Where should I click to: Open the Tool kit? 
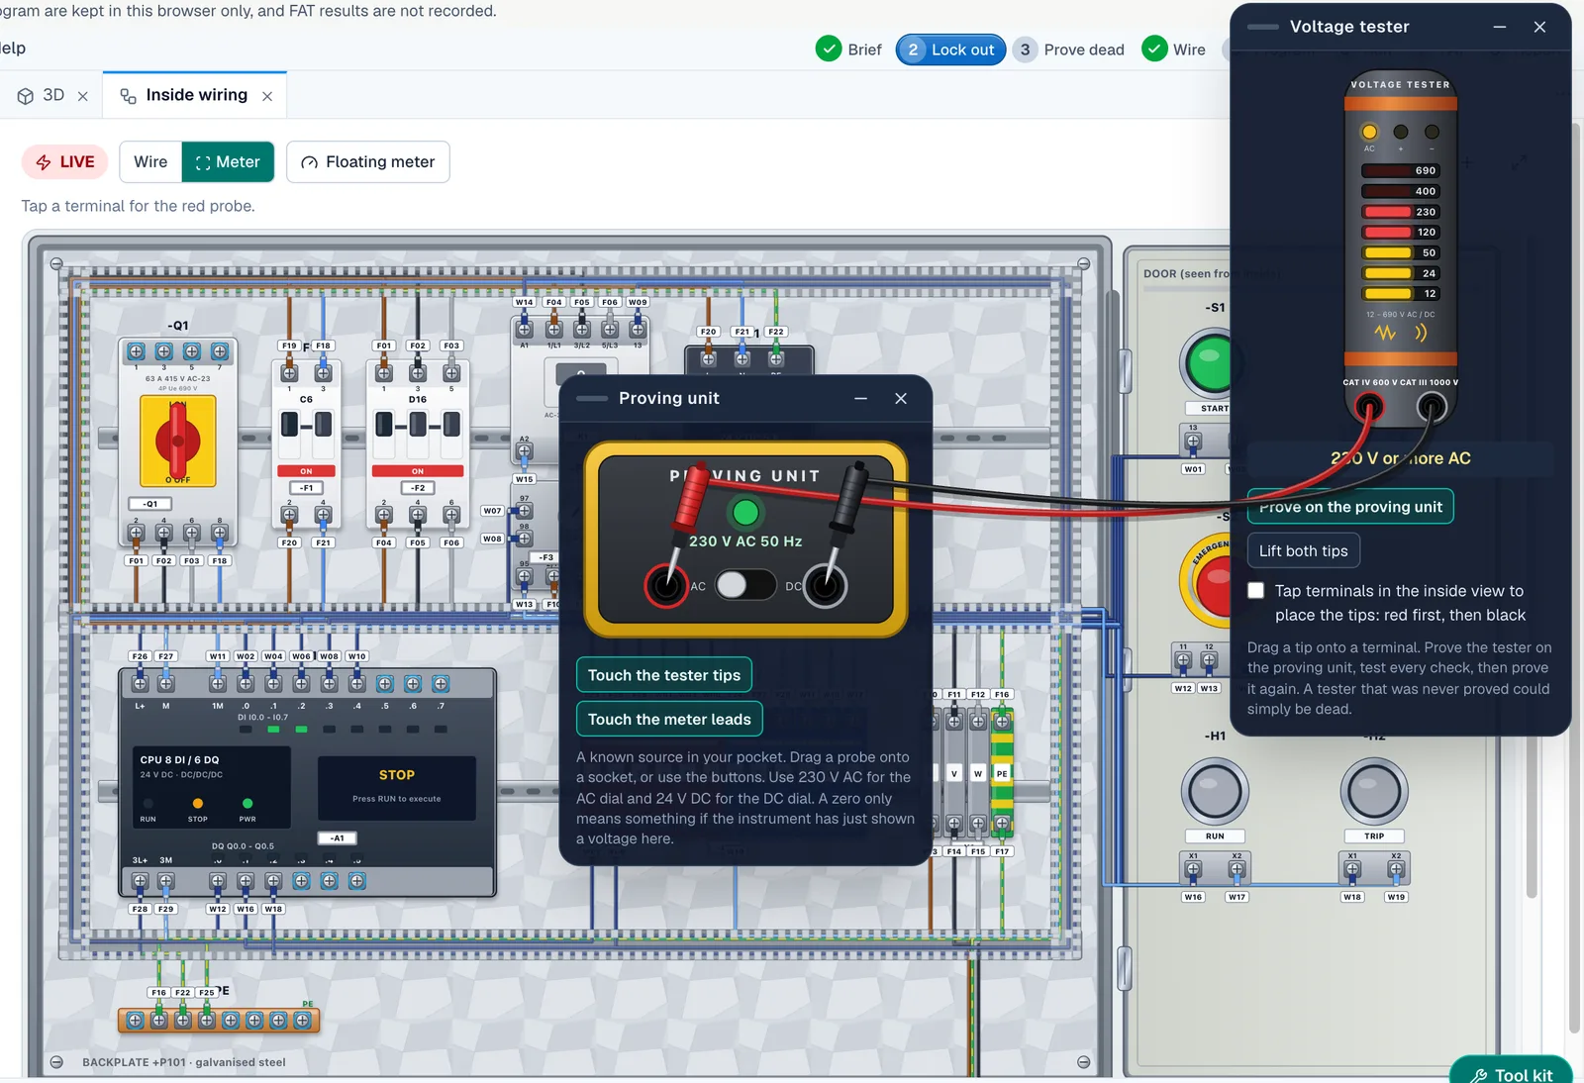(x=1511, y=1073)
